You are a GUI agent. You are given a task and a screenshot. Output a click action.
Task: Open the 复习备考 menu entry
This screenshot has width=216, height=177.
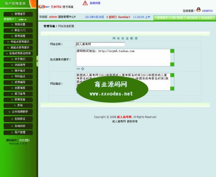coord(18,94)
